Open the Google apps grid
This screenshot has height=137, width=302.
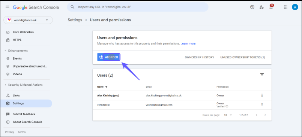285,7
